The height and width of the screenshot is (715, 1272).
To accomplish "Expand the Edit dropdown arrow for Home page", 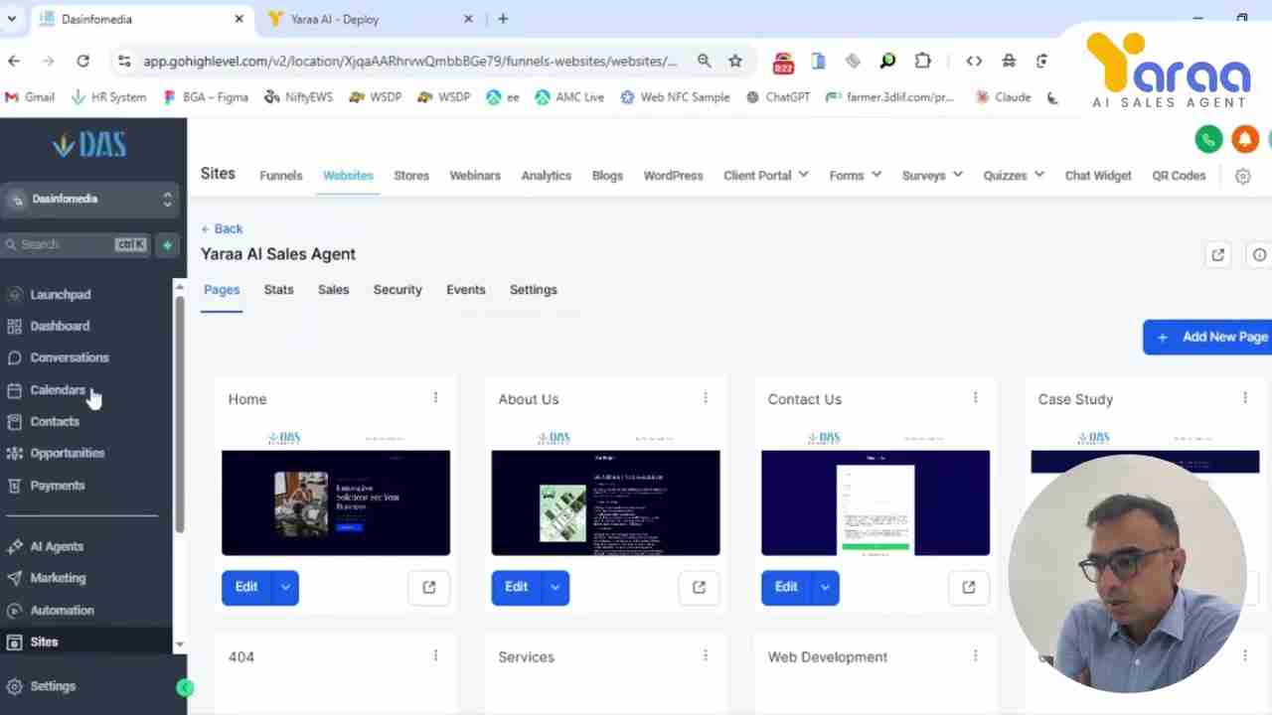I will click(285, 587).
